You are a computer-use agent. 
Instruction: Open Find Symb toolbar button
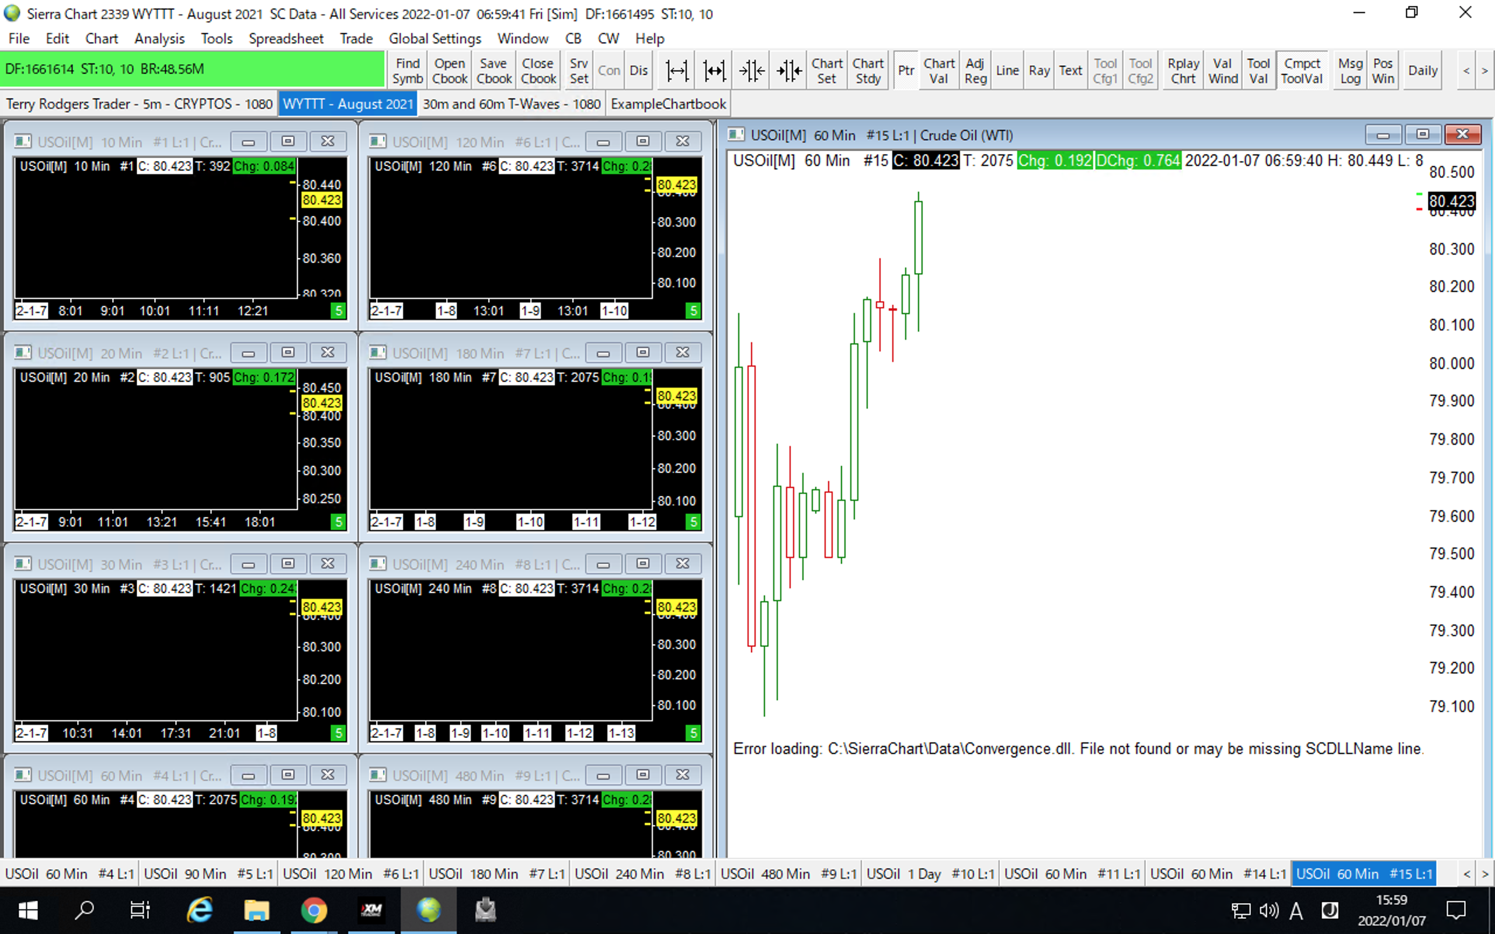click(407, 71)
